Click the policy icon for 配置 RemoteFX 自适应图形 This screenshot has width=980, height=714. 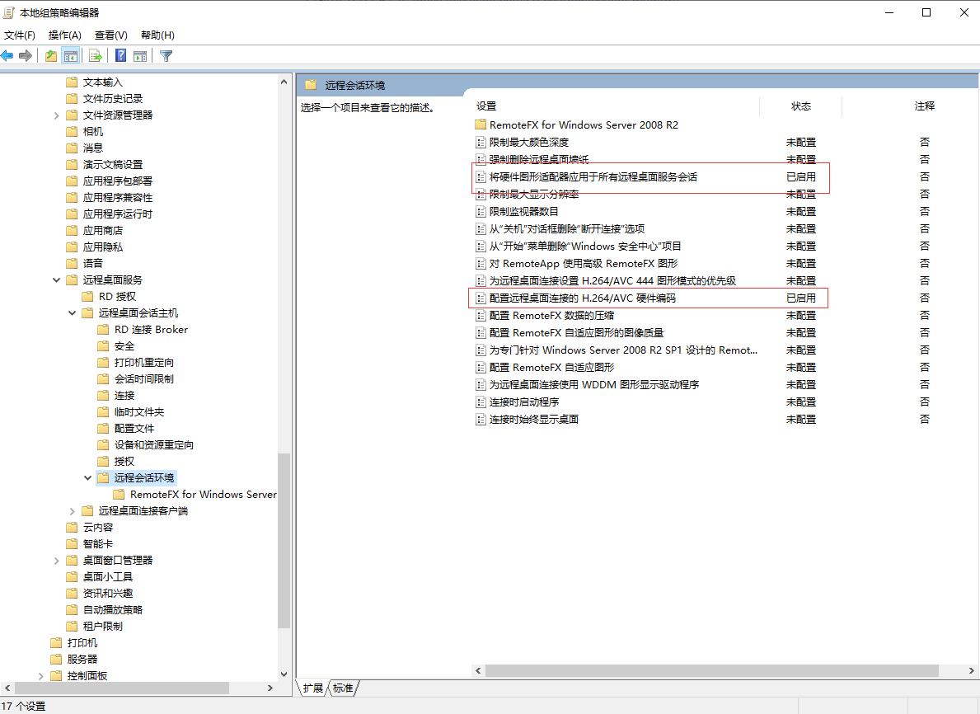tap(481, 368)
